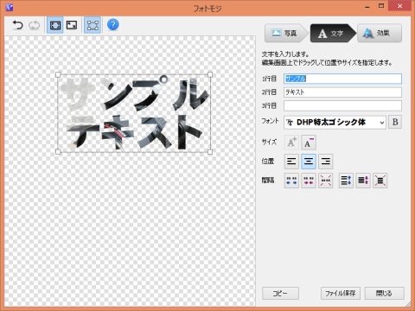
Task: Undo the last action
Action: pyautogui.click(x=18, y=25)
